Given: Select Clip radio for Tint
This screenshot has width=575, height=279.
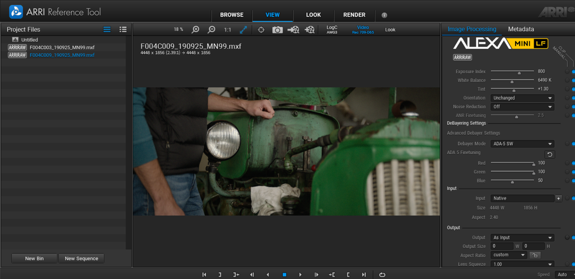Looking at the screenshot, I should [574, 89].
